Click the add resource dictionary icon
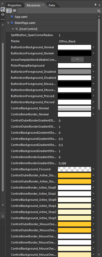 [x=98, y=11]
